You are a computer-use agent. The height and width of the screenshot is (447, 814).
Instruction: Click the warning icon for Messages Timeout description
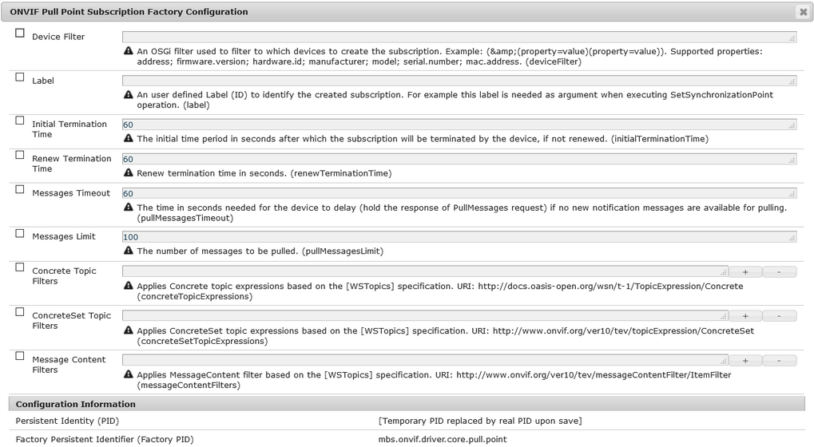click(129, 207)
